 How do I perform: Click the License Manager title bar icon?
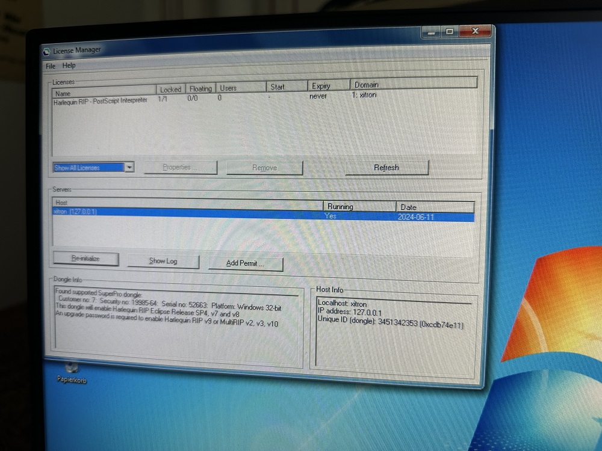pos(46,51)
